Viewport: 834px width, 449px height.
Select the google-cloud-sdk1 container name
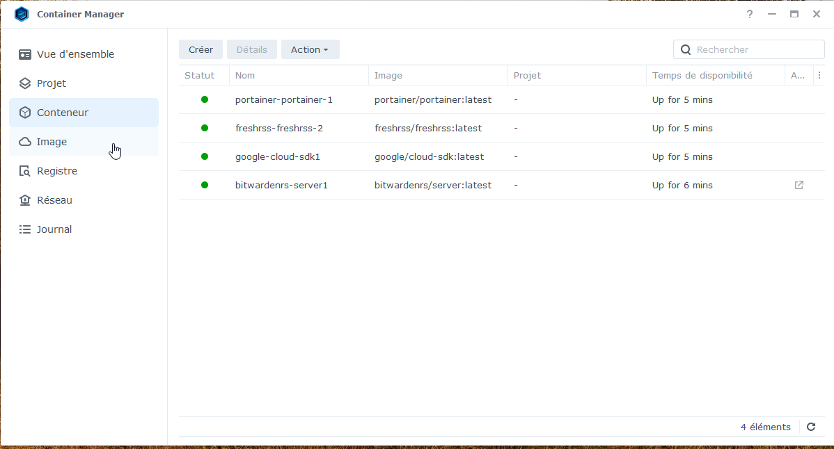point(278,157)
